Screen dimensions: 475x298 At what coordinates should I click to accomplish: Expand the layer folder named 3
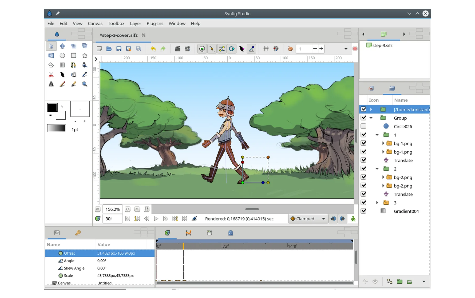377,203
